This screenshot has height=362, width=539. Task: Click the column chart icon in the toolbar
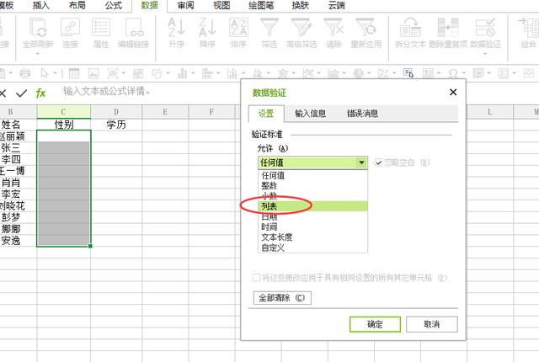pos(182,73)
